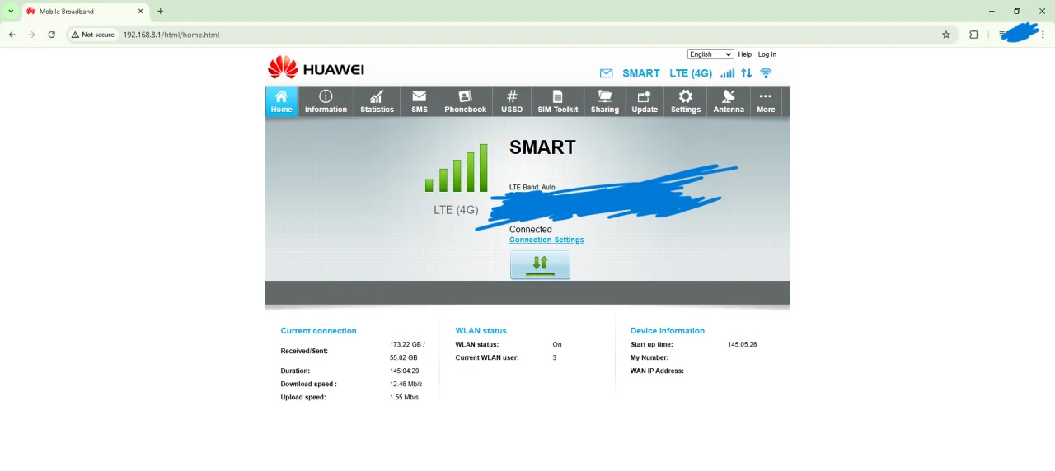Click the Connected status text
The height and width of the screenshot is (471, 1055).
531,230
